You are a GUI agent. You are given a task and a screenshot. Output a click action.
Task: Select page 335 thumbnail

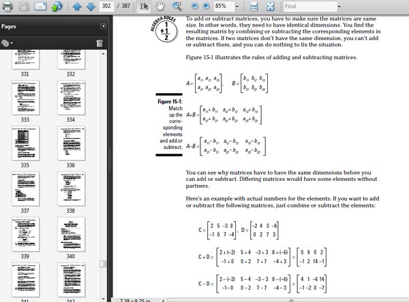(25, 143)
